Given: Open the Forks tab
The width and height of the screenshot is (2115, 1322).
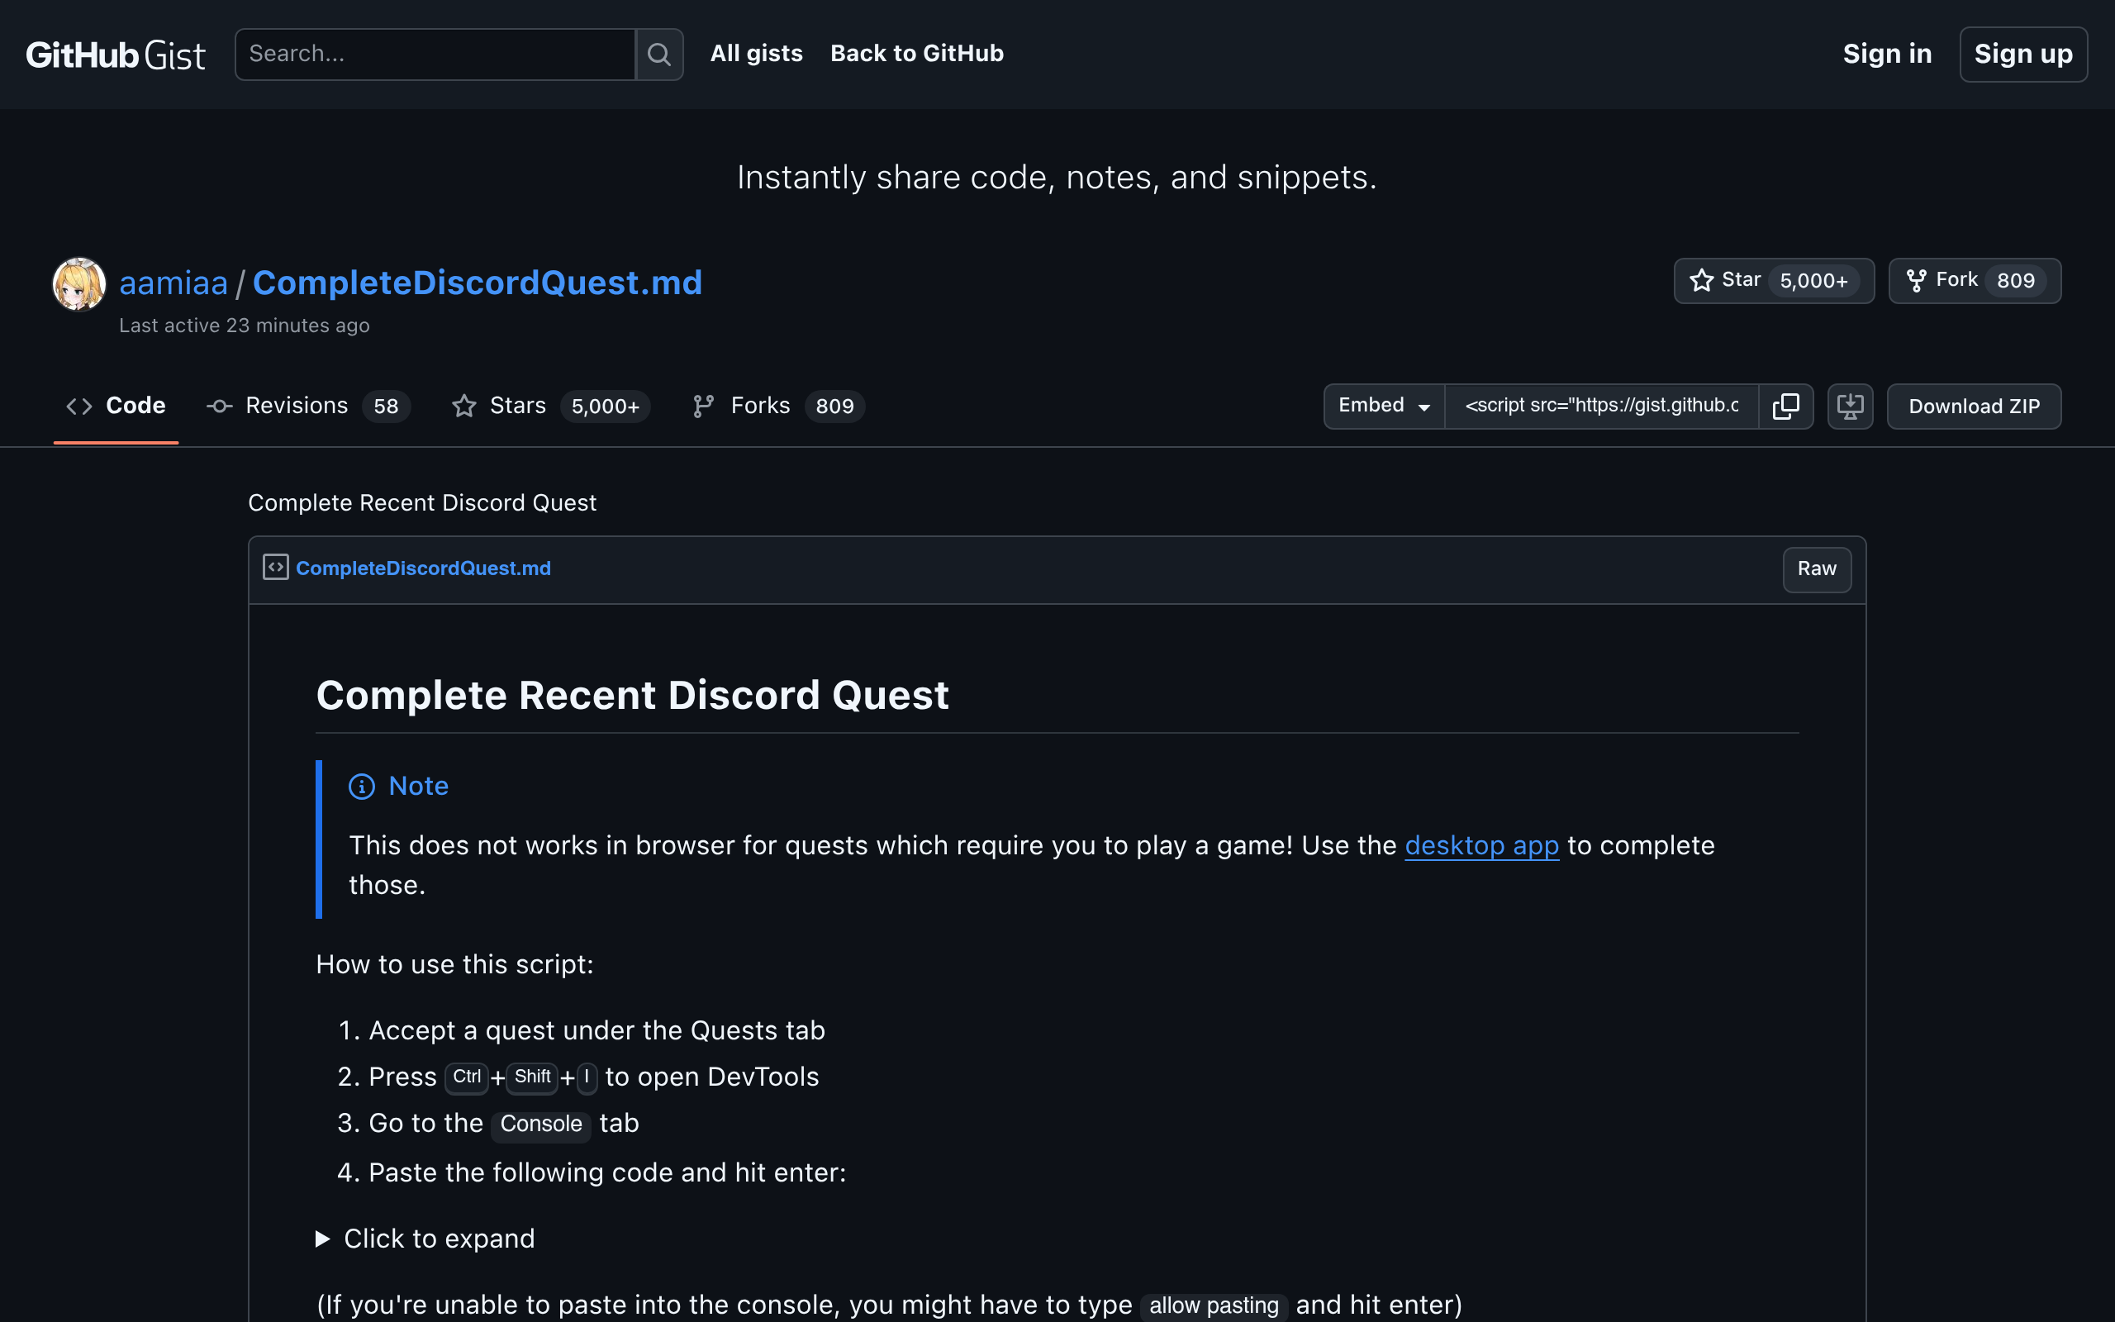Looking at the screenshot, I should (777, 406).
